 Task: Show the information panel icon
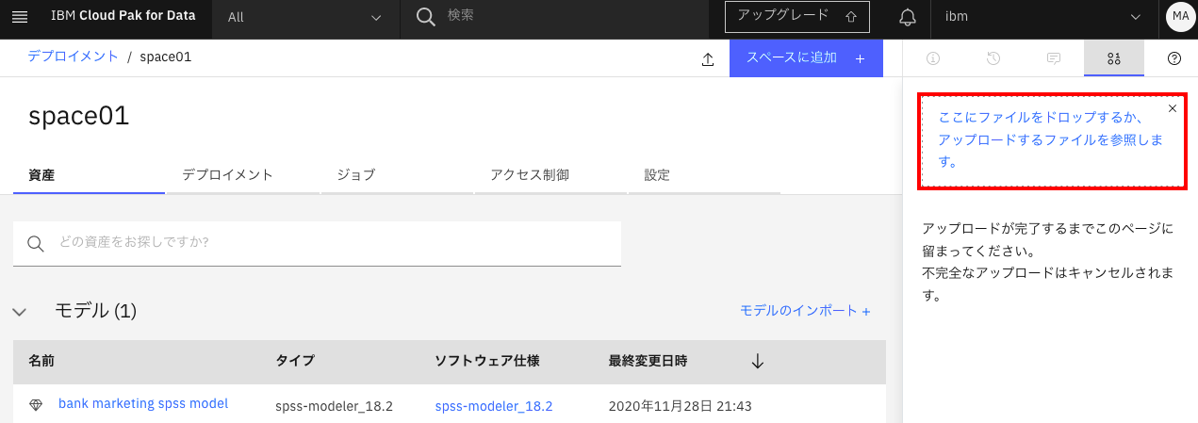click(933, 58)
